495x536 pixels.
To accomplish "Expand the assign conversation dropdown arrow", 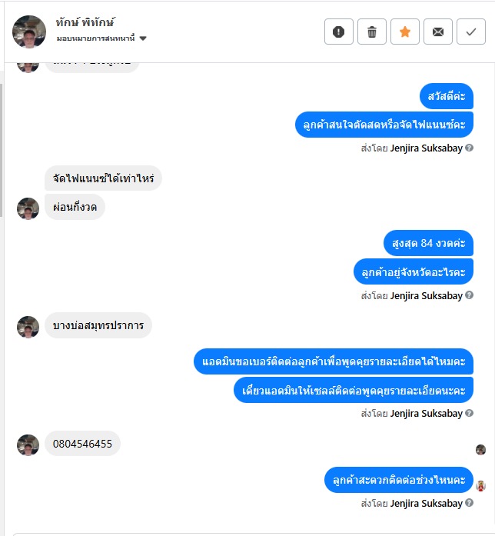I will click(143, 38).
